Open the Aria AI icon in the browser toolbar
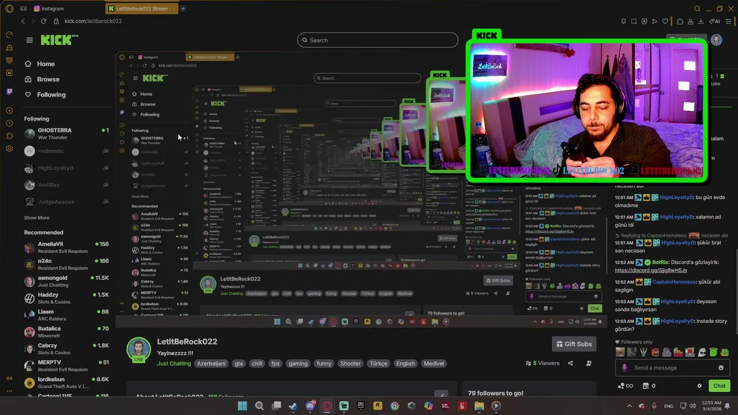Viewport: 738px width, 415px height. 715,21
